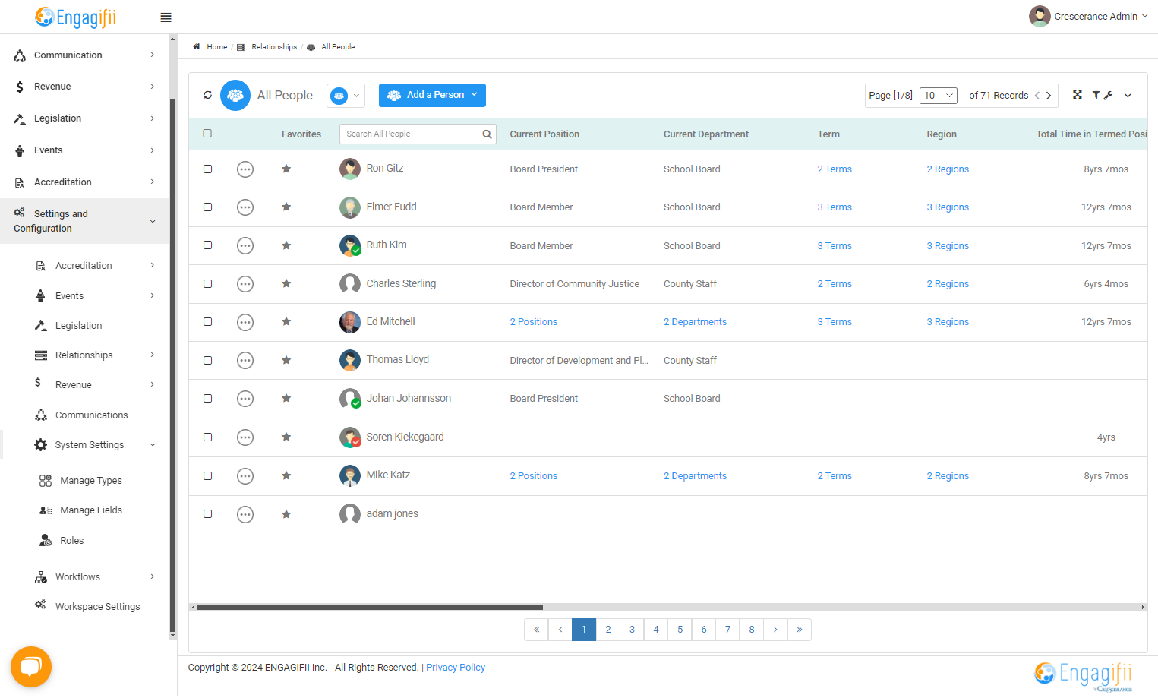The image size is (1158, 698).
Task: Open the Add a Person dropdown
Action: click(x=432, y=95)
